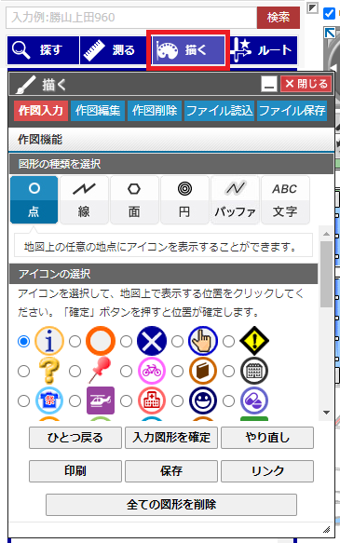Select the 線 line shape tool
Image resolution: width=340 pixels, height=543 pixels.
click(x=84, y=199)
